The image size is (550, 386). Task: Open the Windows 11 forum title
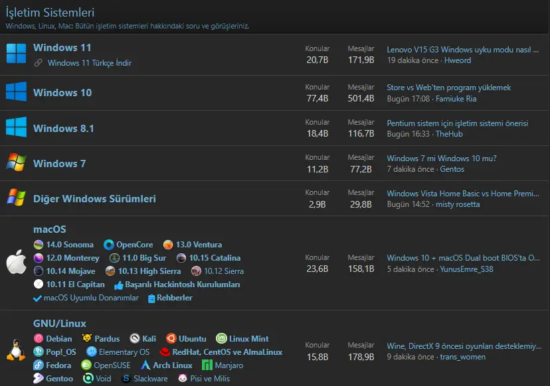point(62,47)
